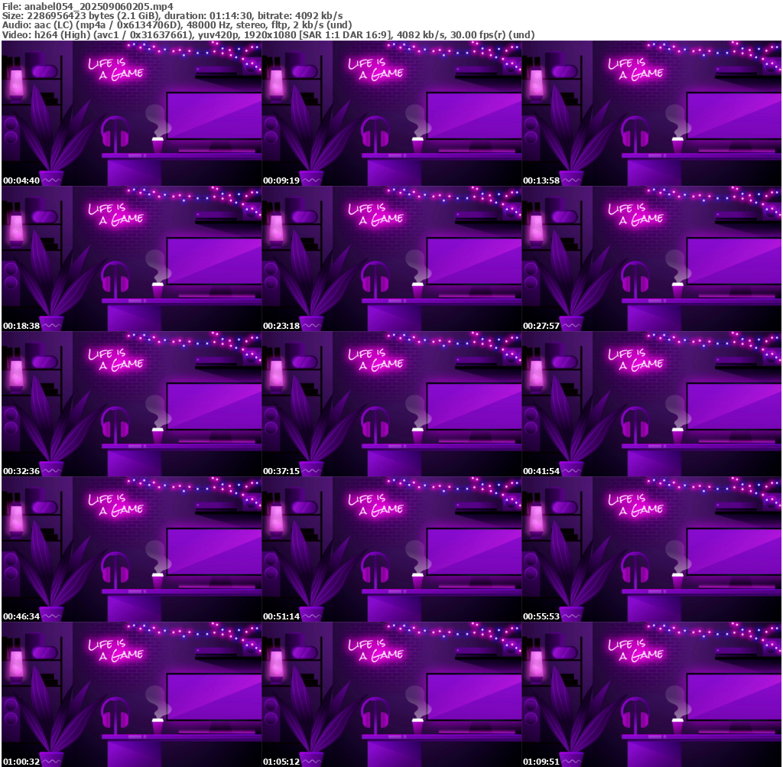Select the thumbnail at 01:05:12
Screen dimensions: 783x767
[391, 694]
